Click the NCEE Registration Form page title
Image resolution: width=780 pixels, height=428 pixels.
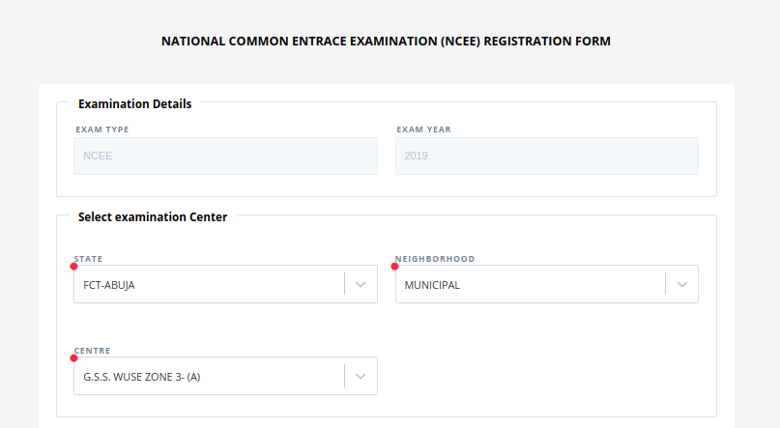point(386,42)
